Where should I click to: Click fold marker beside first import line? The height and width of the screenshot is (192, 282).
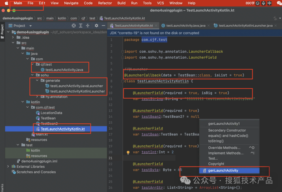123,52
